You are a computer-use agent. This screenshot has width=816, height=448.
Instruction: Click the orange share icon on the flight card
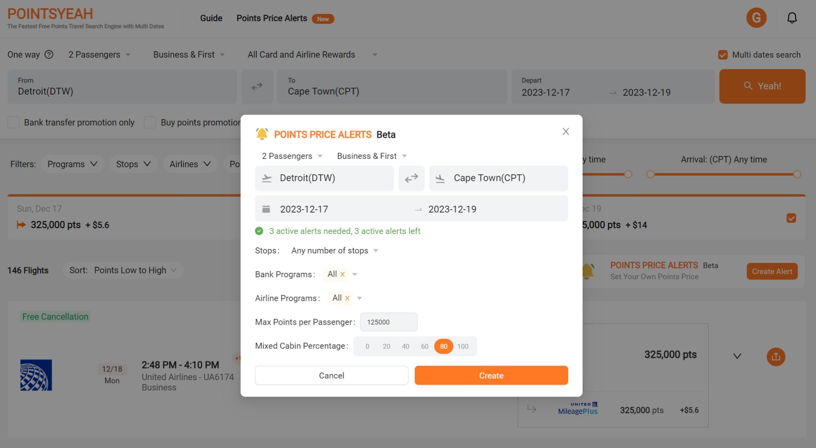[776, 357]
